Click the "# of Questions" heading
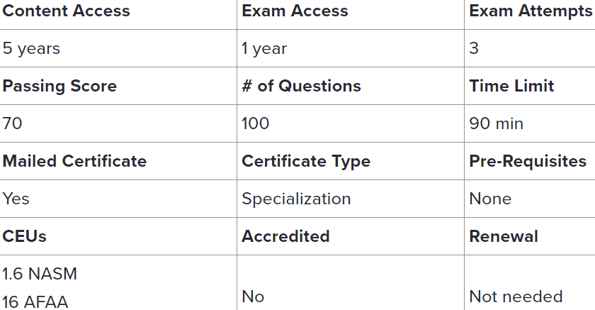 (x=301, y=87)
